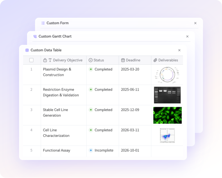Click the Custom Form list icon
This screenshot has width=222, height=178.
point(43,23)
